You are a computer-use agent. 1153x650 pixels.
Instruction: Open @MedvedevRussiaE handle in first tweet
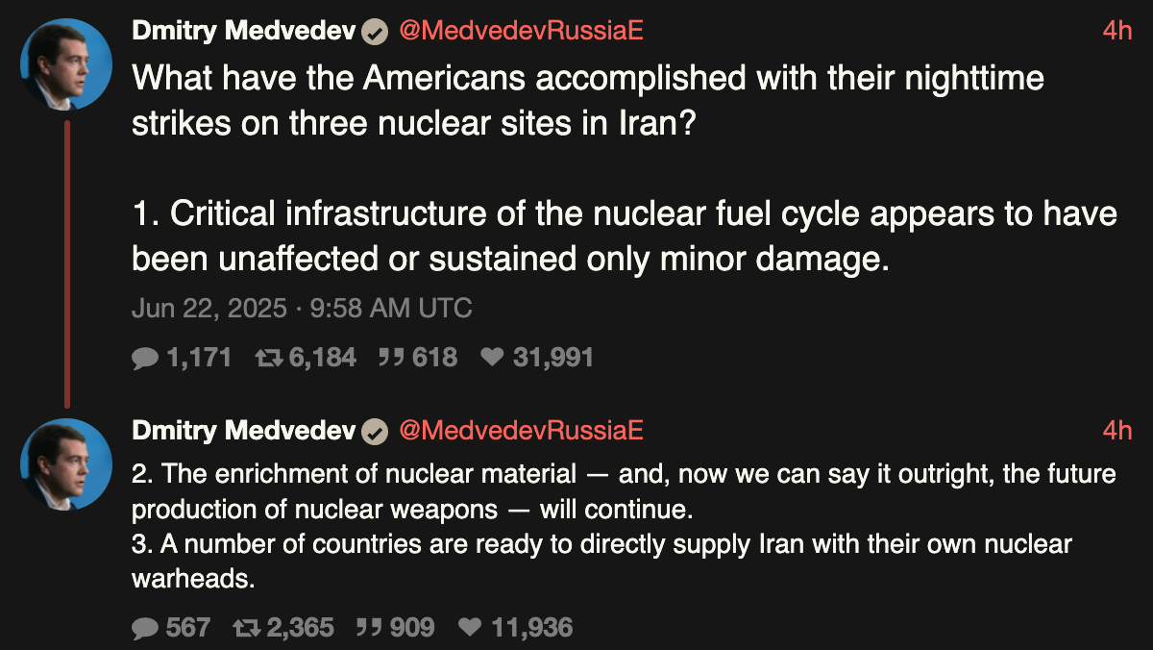(520, 31)
